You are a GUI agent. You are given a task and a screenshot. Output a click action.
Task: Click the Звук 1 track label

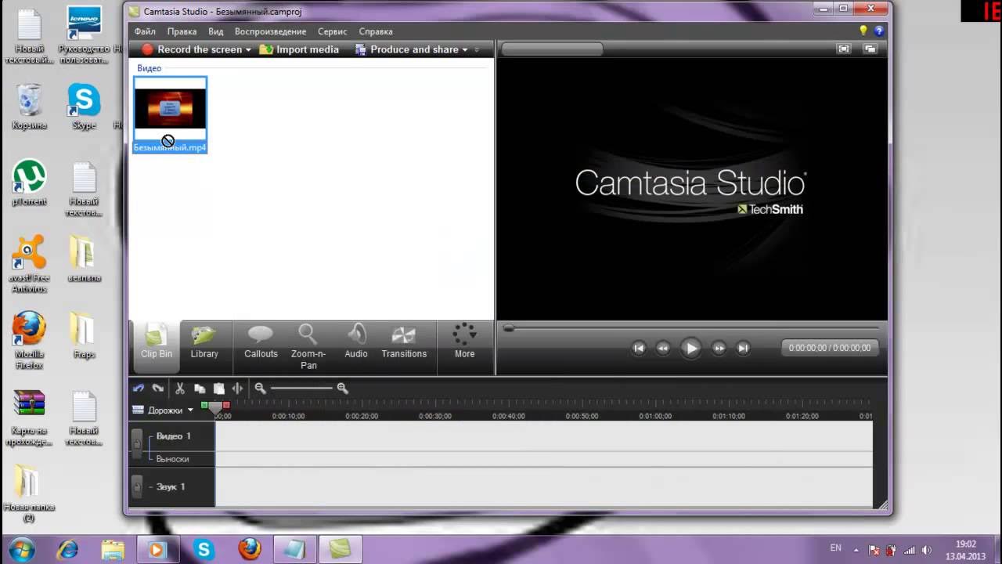[x=171, y=486]
